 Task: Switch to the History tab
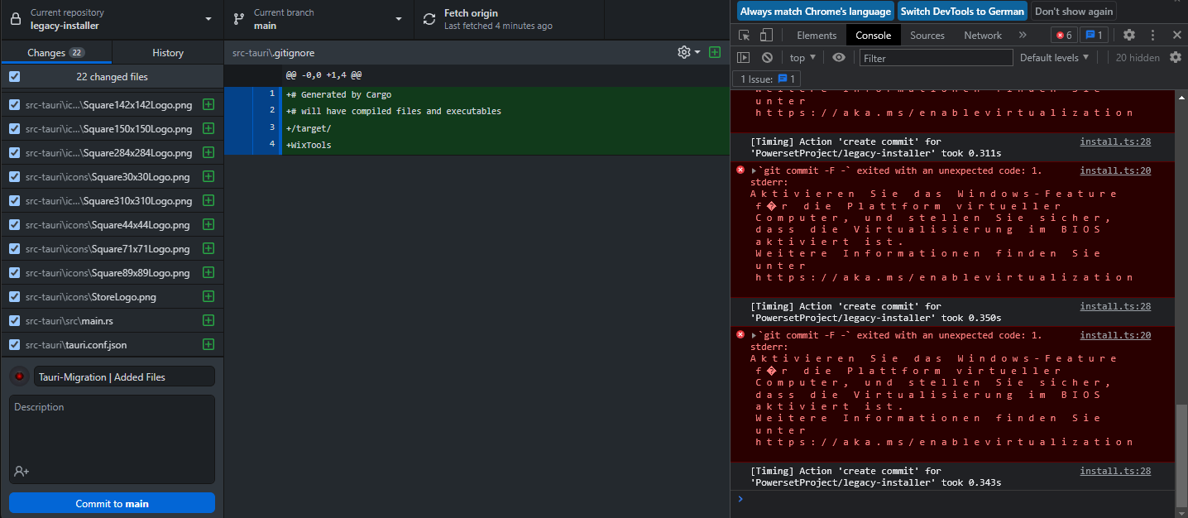pos(168,52)
